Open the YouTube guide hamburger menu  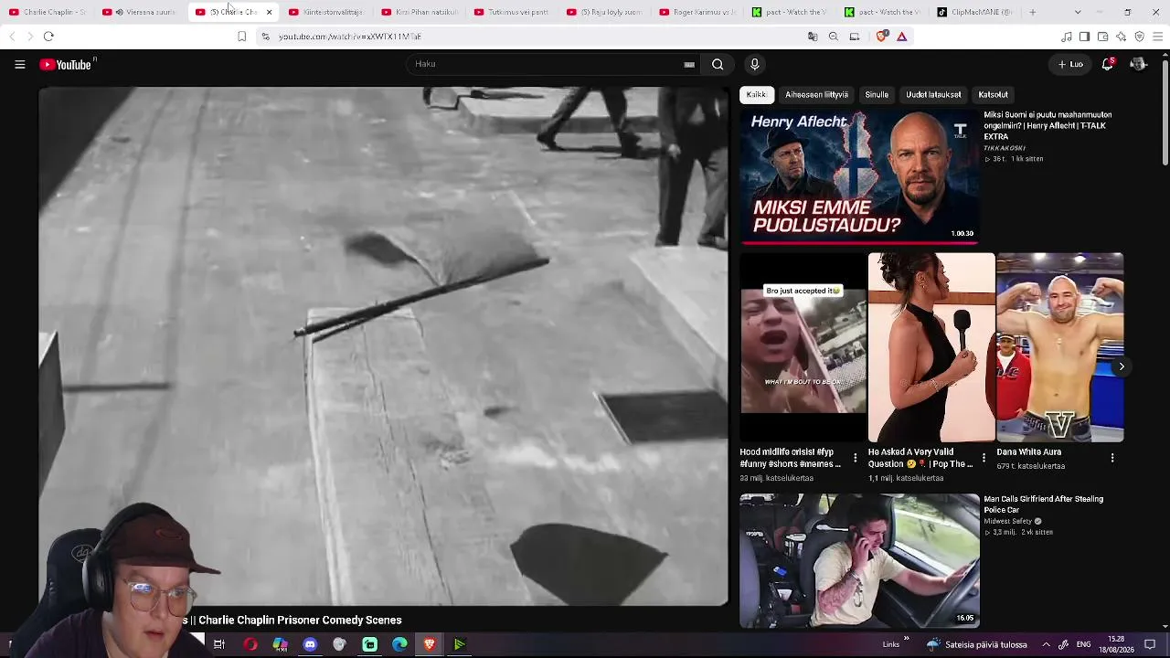pos(19,64)
